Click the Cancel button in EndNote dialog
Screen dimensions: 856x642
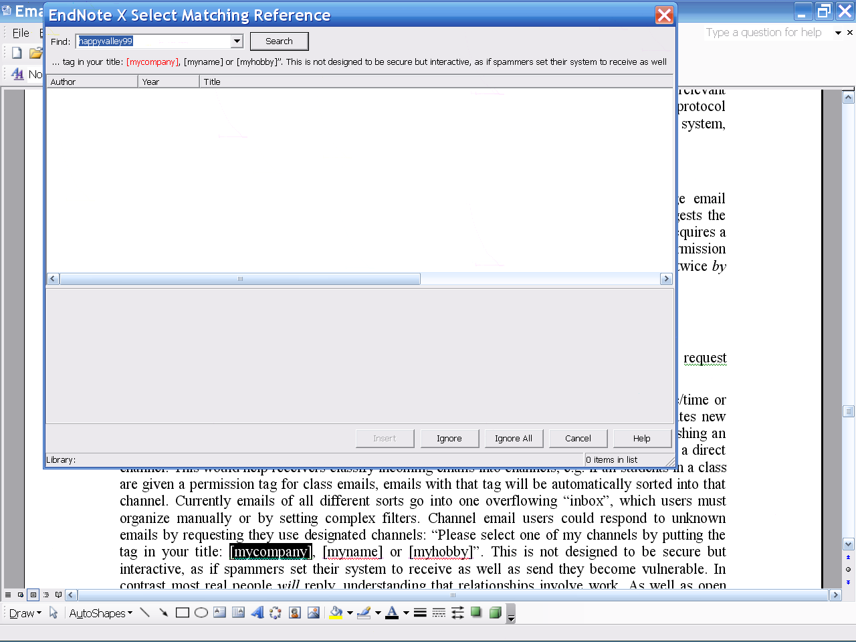(x=578, y=439)
